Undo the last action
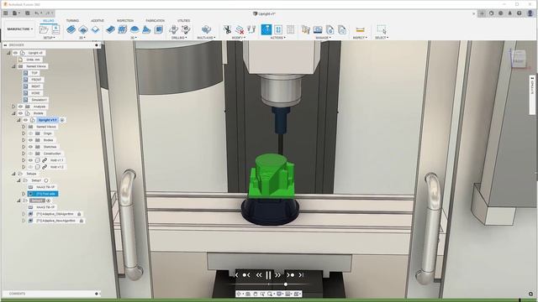This screenshot has width=538, height=302. point(37,13)
